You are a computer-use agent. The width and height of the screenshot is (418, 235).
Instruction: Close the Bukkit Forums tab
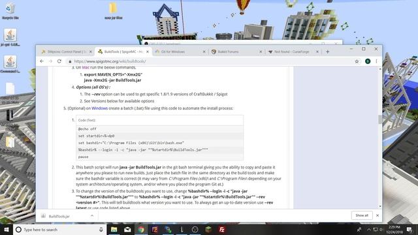pyautogui.click(x=261, y=52)
